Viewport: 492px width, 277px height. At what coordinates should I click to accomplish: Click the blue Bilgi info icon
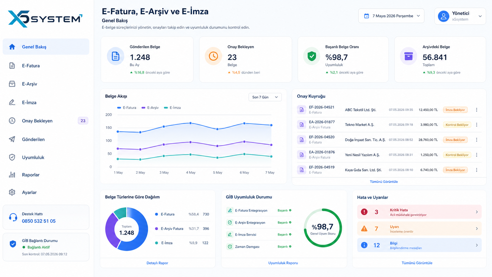(364, 245)
